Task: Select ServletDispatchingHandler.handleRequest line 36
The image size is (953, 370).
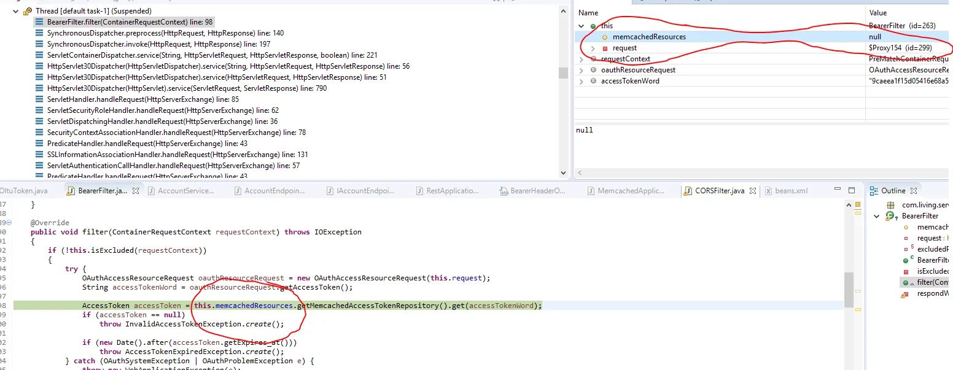Action: coord(162,121)
